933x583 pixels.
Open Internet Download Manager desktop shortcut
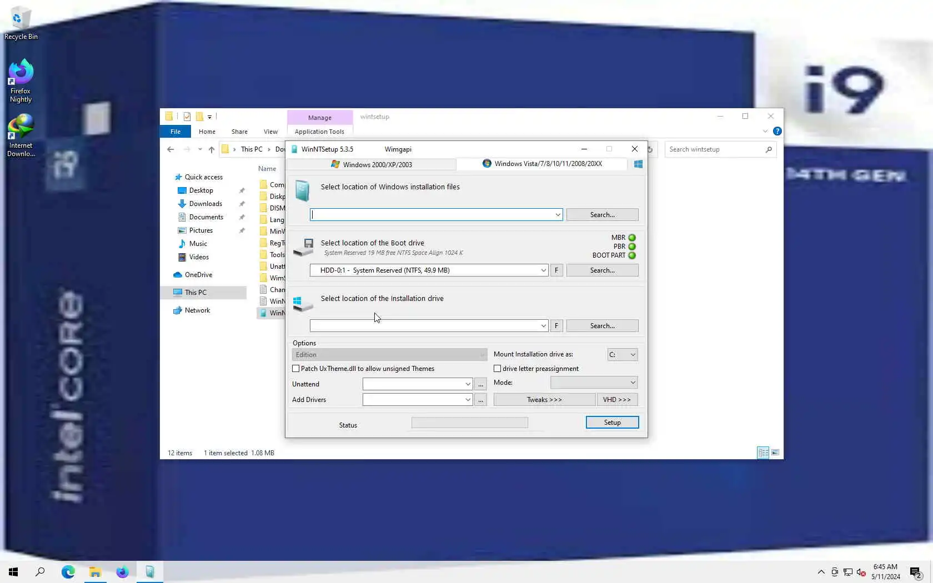coord(21,135)
